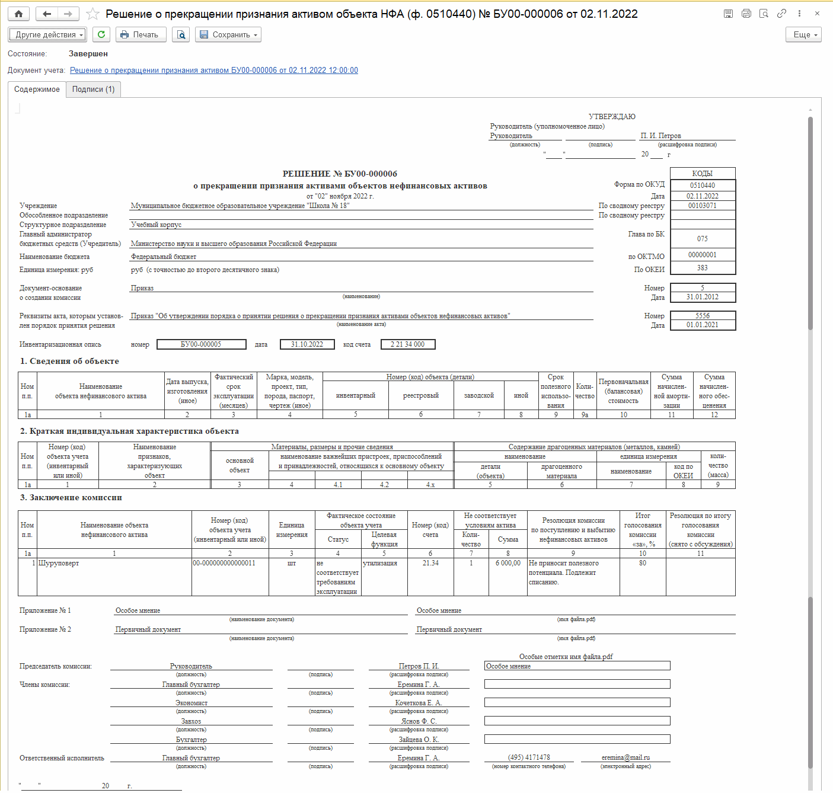Select the Особое мнение field in special notes
Viewport: 833px width, 793px height.
pyautogui.click(x=577, y=666)
